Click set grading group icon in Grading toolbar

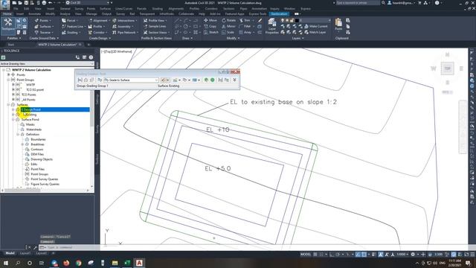coord(80,80)
